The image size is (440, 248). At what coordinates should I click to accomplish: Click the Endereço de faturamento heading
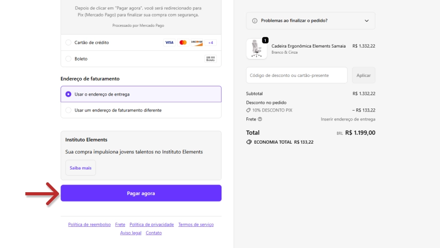point(90,79)
